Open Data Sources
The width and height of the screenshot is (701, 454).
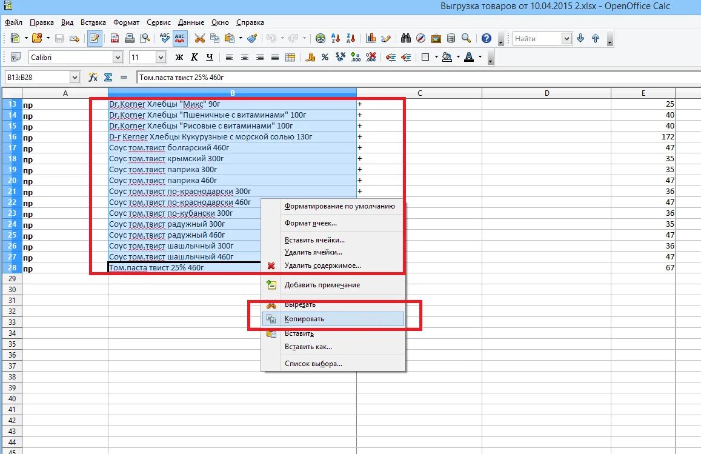[x=451, y=38]
